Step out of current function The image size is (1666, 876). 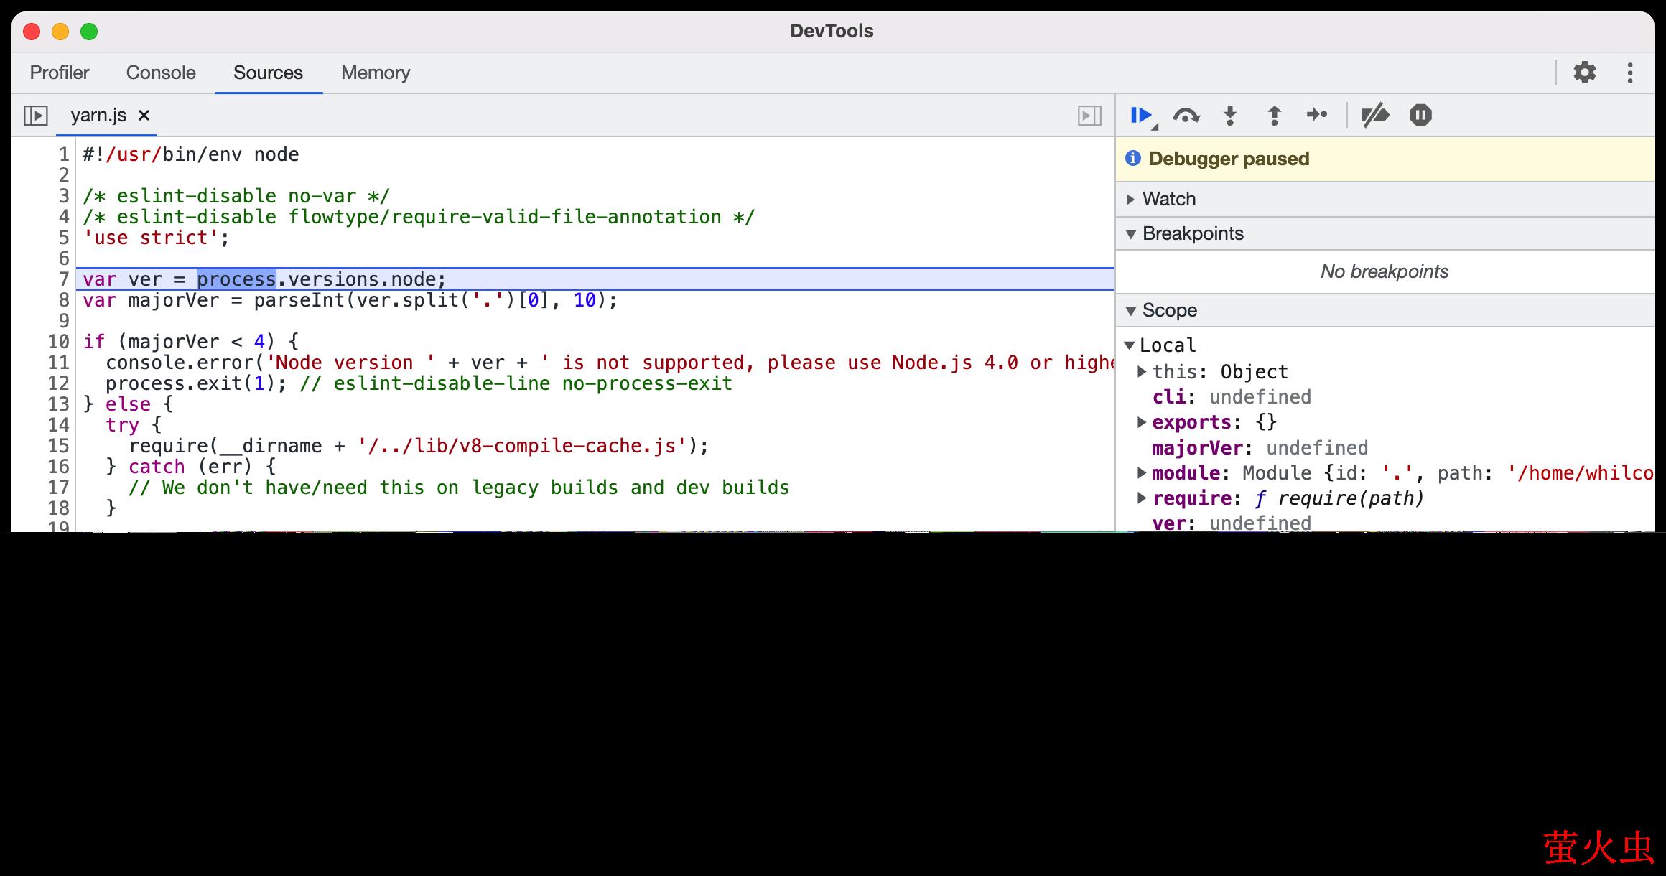tap(1274, 116)
